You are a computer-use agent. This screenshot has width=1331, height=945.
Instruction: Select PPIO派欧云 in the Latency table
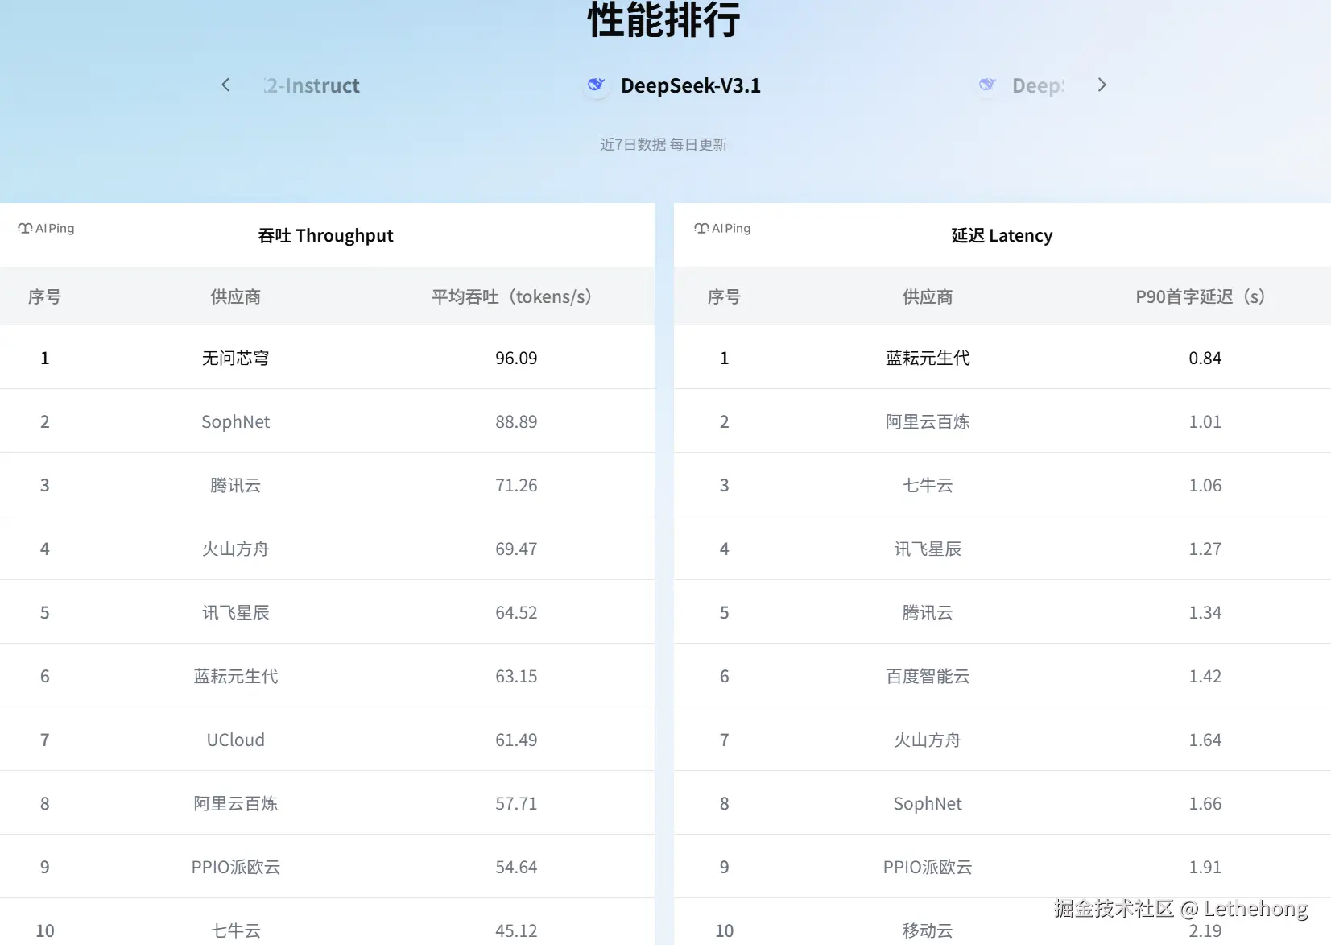928,867
